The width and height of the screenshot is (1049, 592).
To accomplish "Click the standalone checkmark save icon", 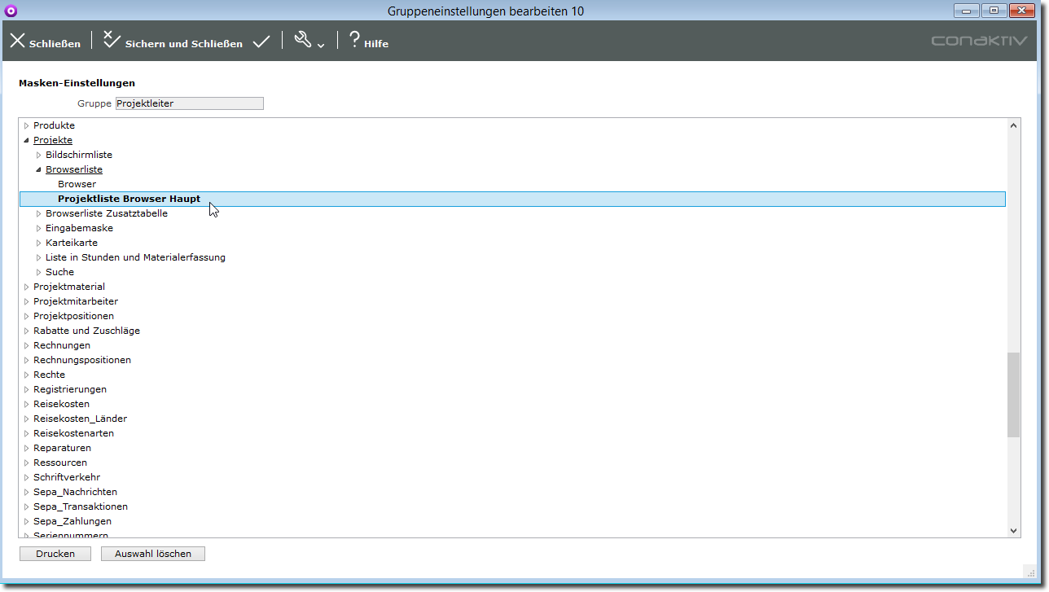I will pos(261,42).
